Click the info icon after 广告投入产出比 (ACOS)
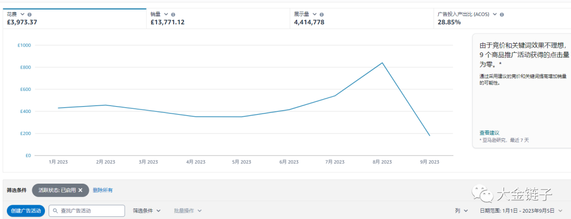Screen dimensions: 571x219 [502, 14]
